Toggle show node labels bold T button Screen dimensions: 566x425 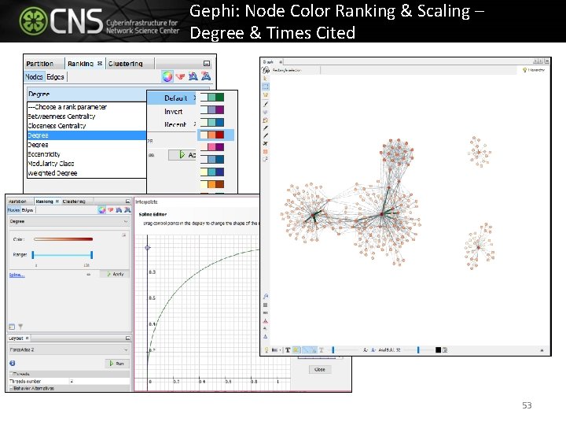coord(288,349)
